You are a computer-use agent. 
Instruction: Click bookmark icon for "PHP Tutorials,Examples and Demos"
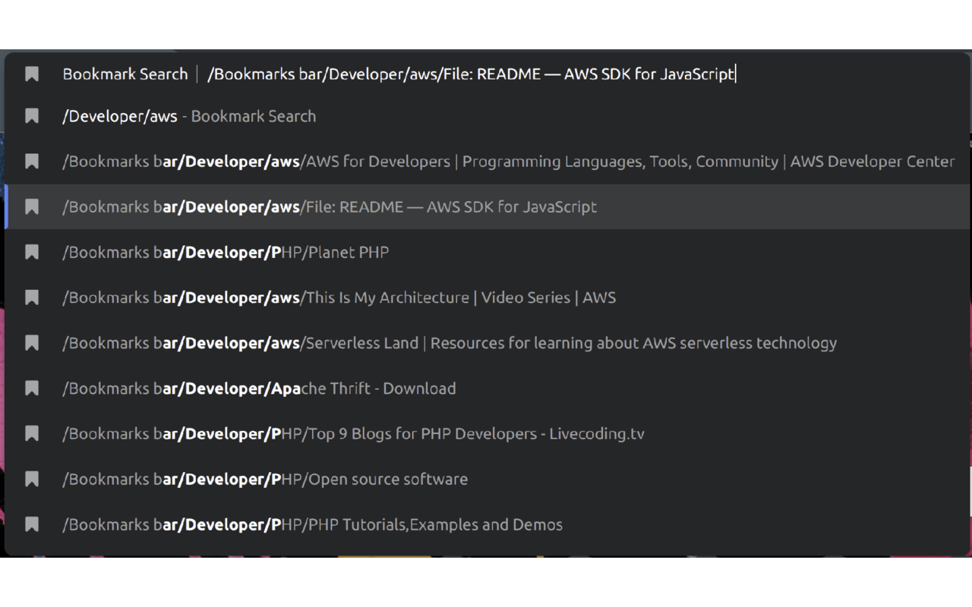click(31, 524)
